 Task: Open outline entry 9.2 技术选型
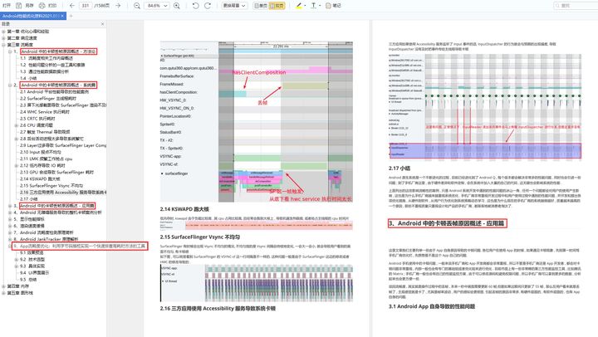point(32,259)
